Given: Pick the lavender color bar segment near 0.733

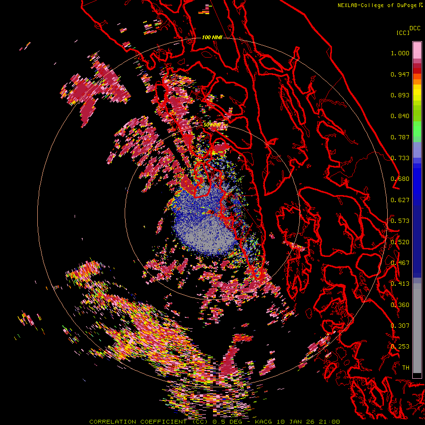Looking at the screenshot, I should click(417, 150).
